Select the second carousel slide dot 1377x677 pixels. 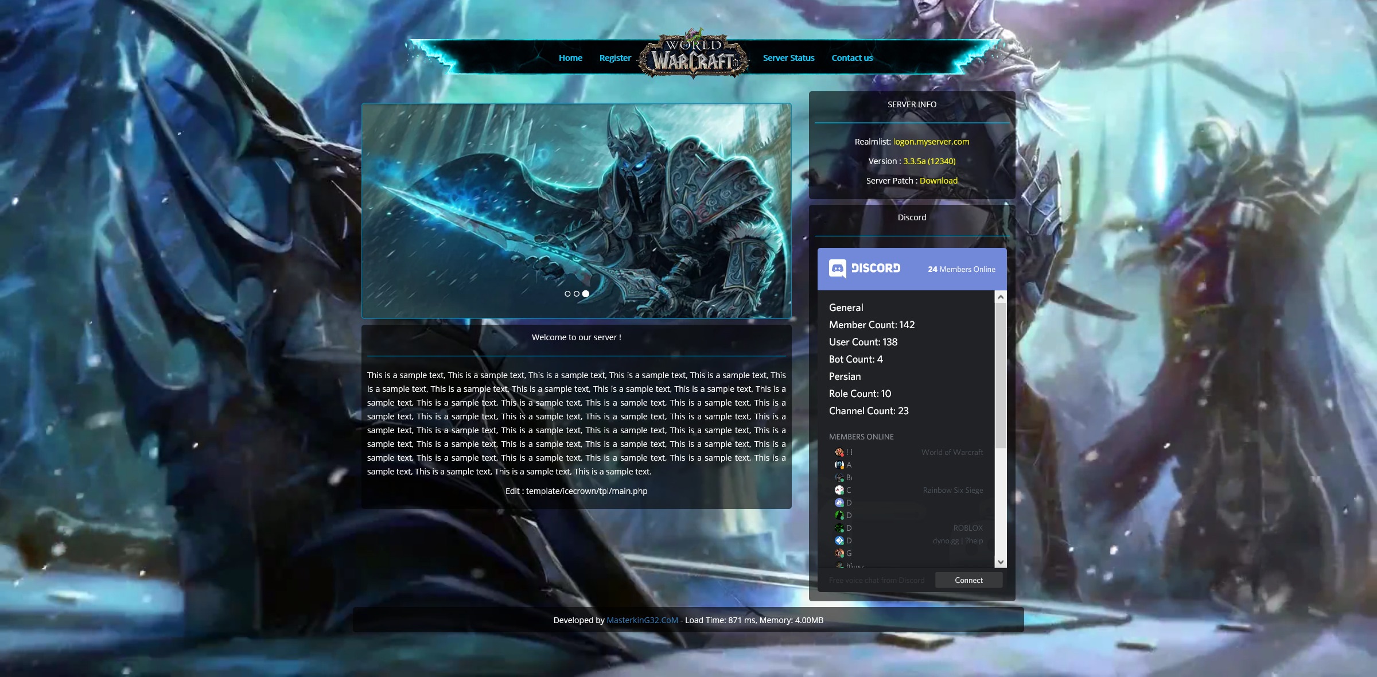coord(576,293)
